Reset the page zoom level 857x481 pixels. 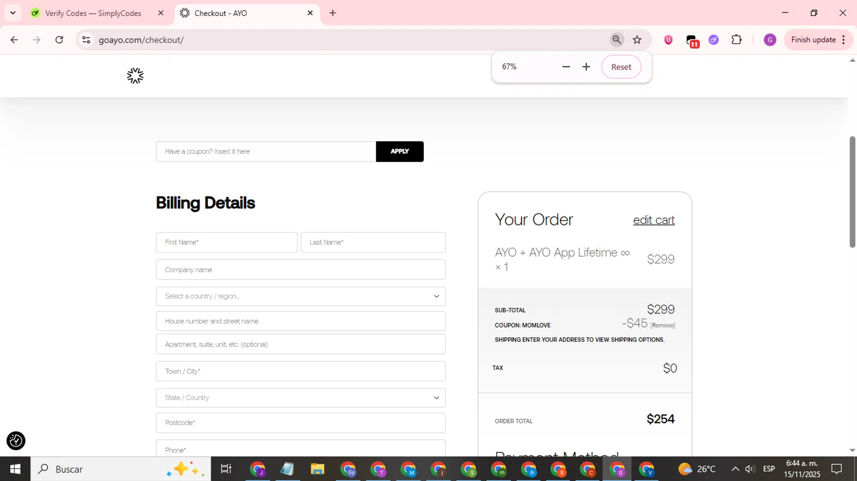[x=621, y=67]
